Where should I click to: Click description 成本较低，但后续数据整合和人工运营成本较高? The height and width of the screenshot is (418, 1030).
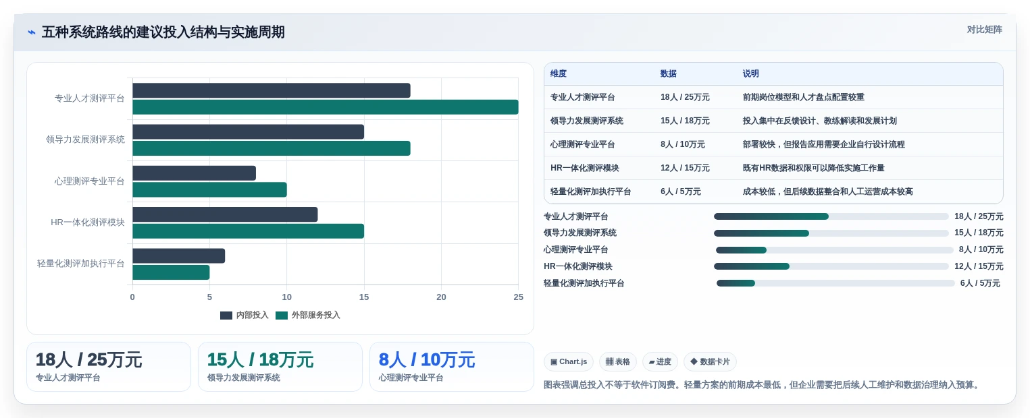coord(828,191)
